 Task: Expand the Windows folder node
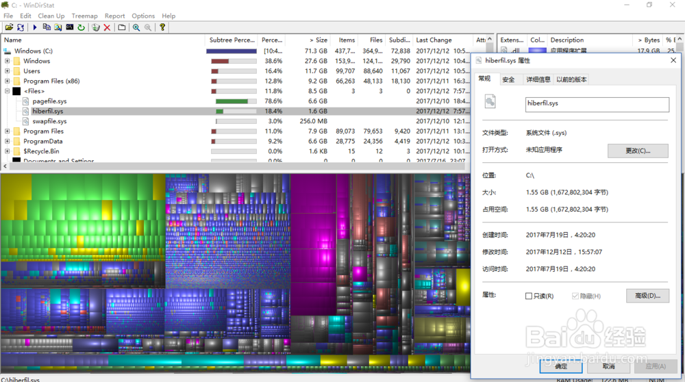point(7,61)
